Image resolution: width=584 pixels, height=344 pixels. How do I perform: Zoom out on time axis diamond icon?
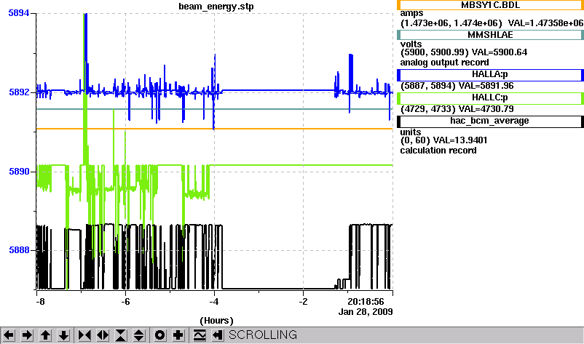pyautogui.click(x=103, y=335)
